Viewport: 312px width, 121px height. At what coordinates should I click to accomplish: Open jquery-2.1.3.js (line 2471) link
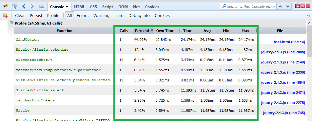(x=283, y=93)
